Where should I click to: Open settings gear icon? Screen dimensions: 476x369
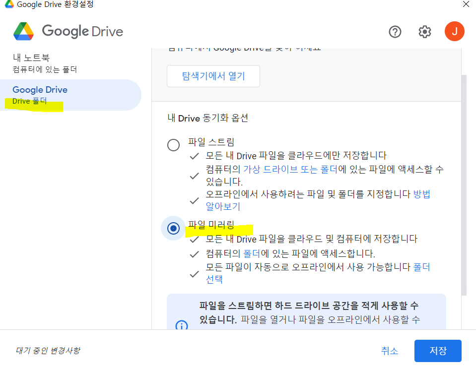coord(425,32)
